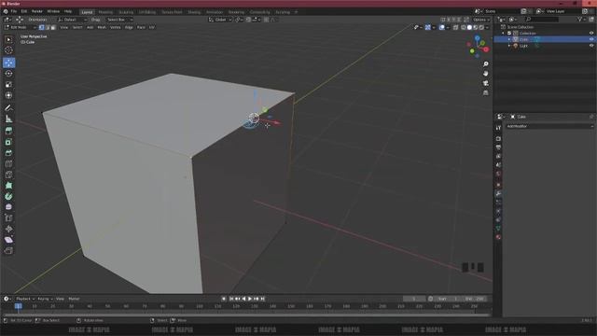Switch to Solid viewport shading

pyautogui.click(x=469, y=27)
